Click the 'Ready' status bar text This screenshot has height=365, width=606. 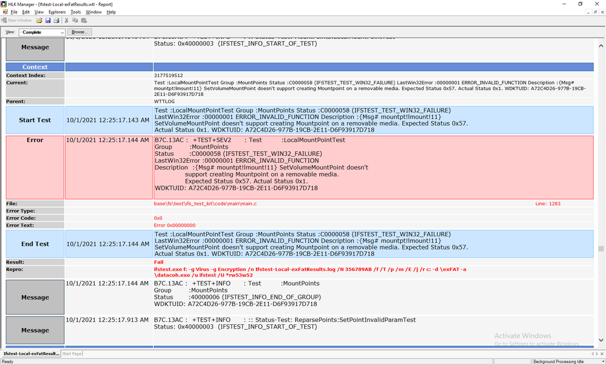point(8,361)
